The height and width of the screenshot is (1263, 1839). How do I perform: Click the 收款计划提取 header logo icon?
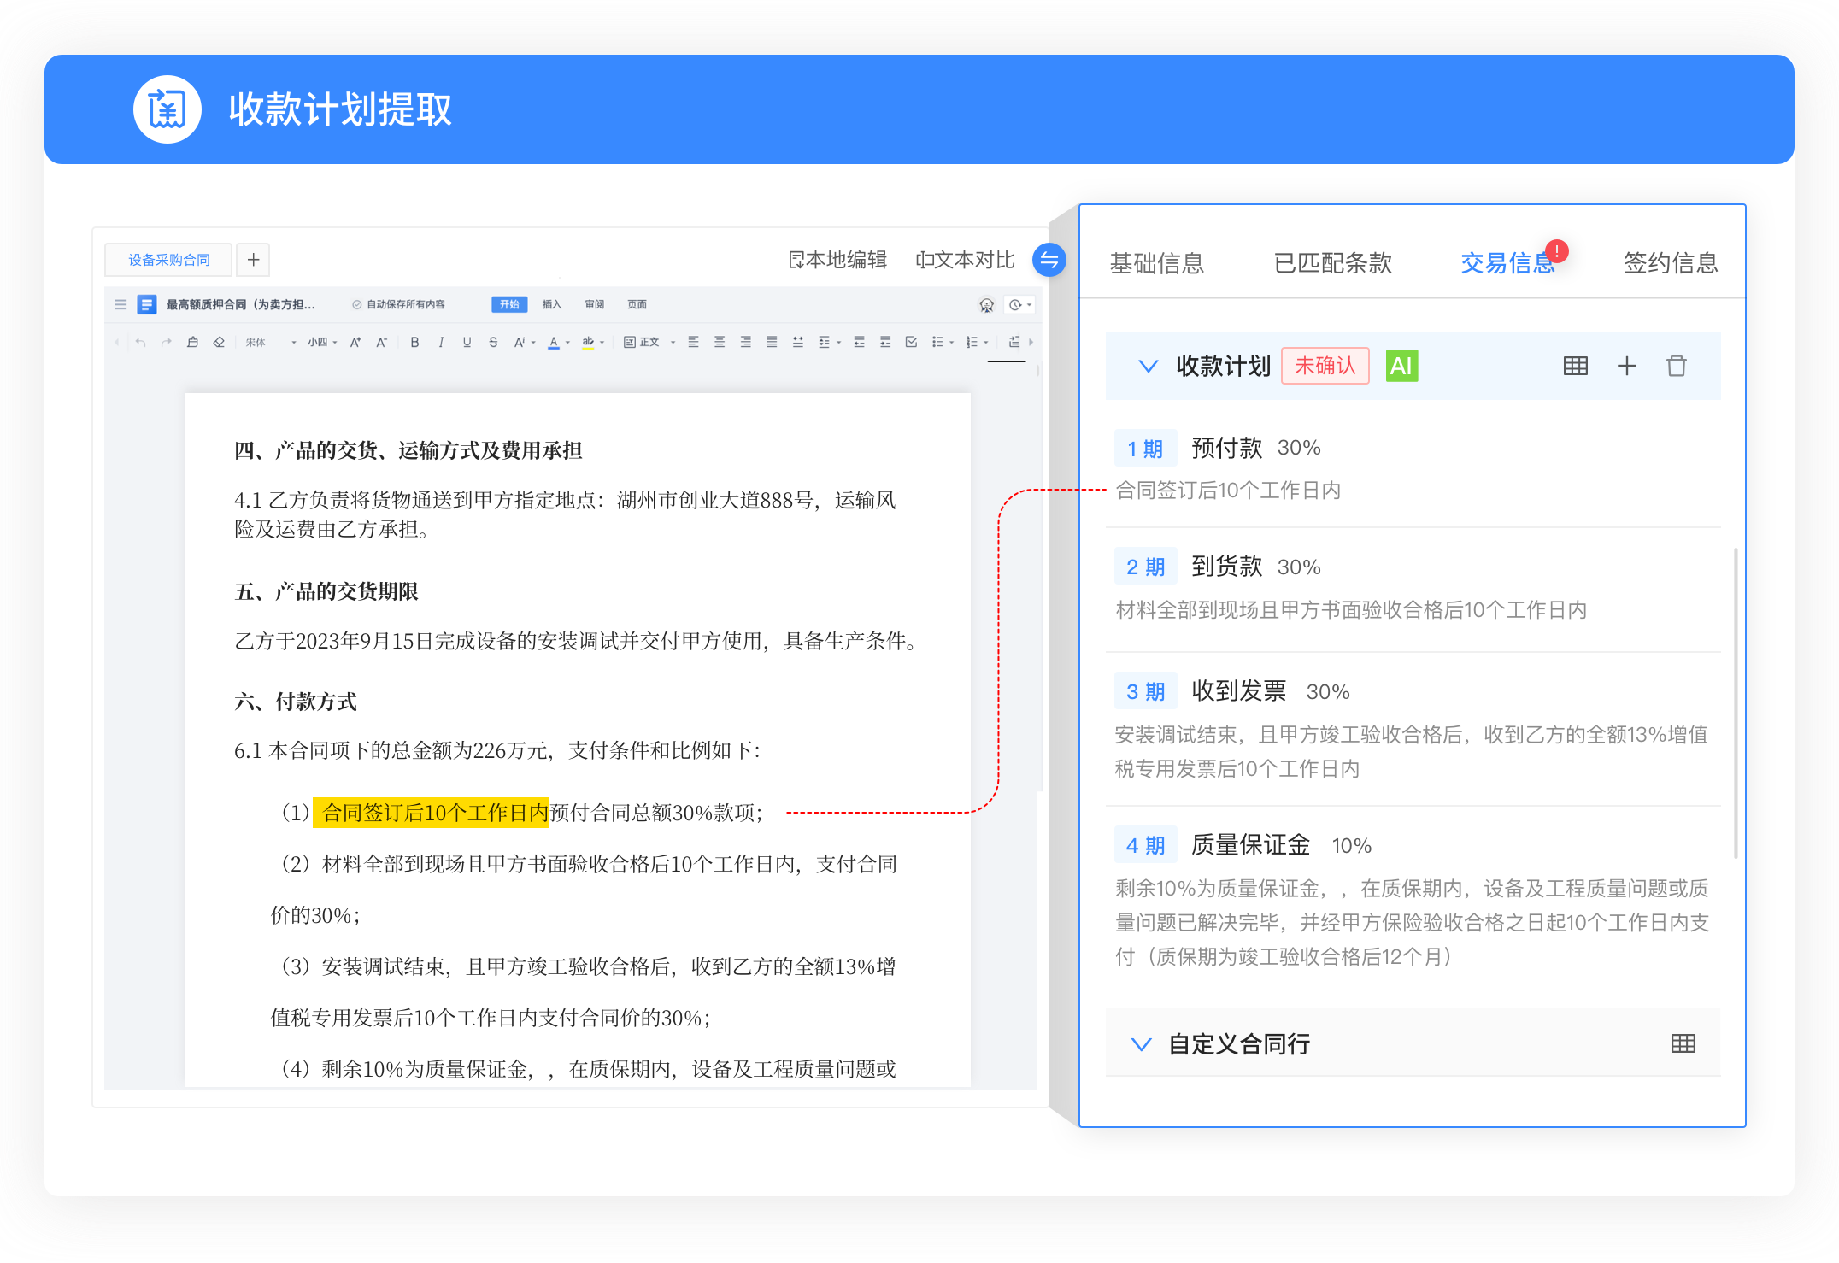[x=167, y=109]
